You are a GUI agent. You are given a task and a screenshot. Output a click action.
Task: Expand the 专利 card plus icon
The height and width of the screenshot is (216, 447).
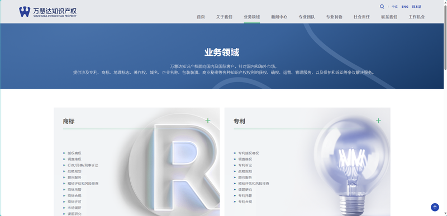pyautogui.click(x=378, y=121)
